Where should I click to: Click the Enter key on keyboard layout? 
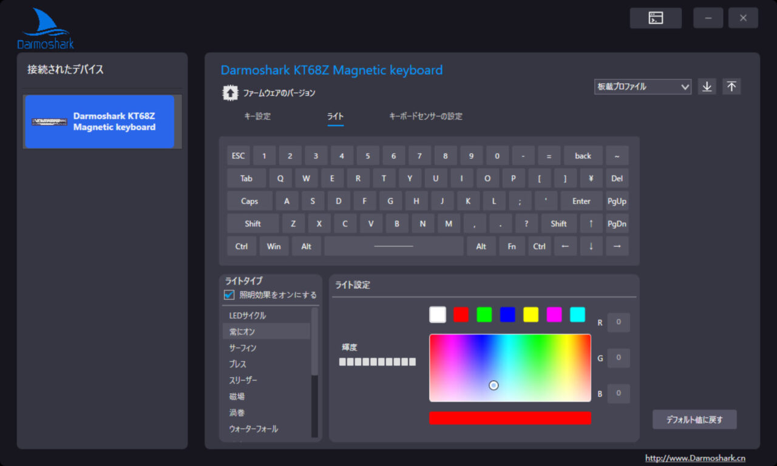point(582,201)
